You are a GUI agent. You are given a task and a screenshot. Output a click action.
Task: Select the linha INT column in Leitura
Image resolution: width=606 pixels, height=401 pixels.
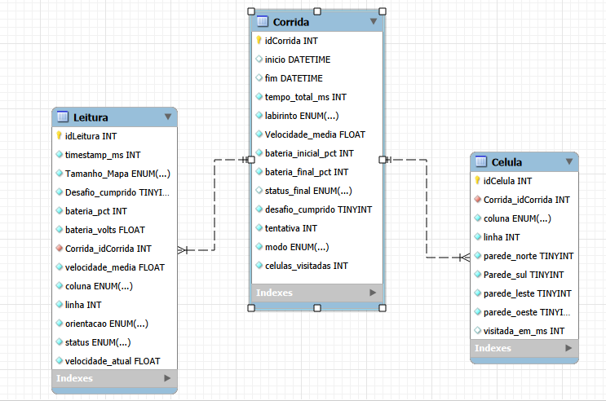tap(83, 305)
